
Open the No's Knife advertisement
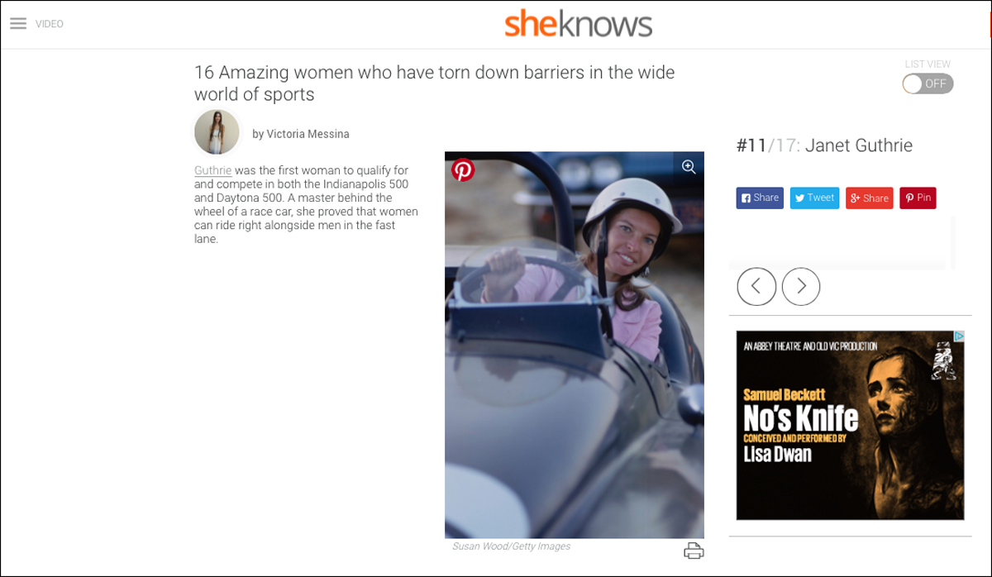851,425
